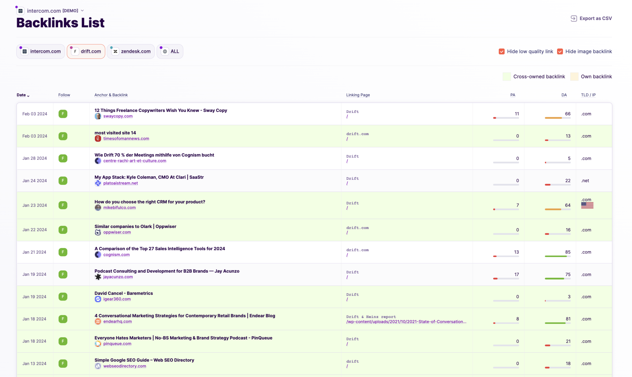The width and height of the screenshot is (632, 377).
Task: Click the cognism.com site favicon
Action: tap(98, 255)
